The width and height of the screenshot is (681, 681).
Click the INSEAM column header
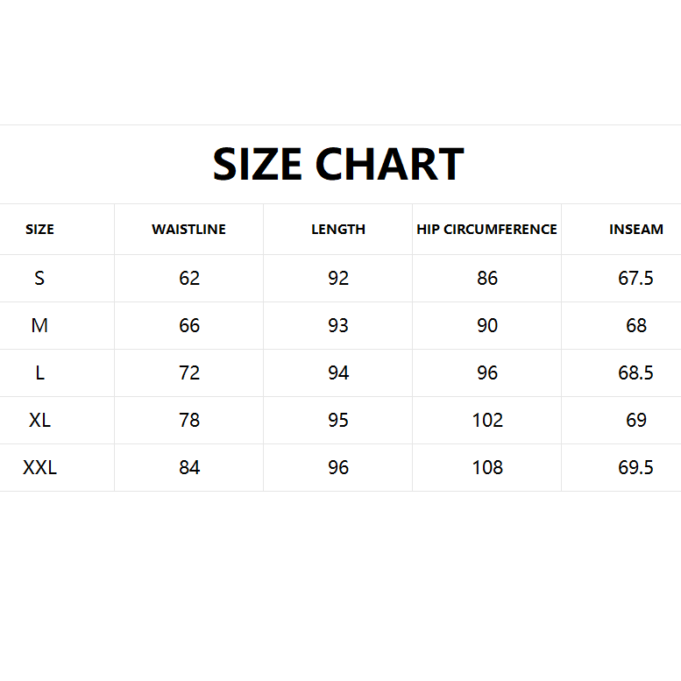636,230
